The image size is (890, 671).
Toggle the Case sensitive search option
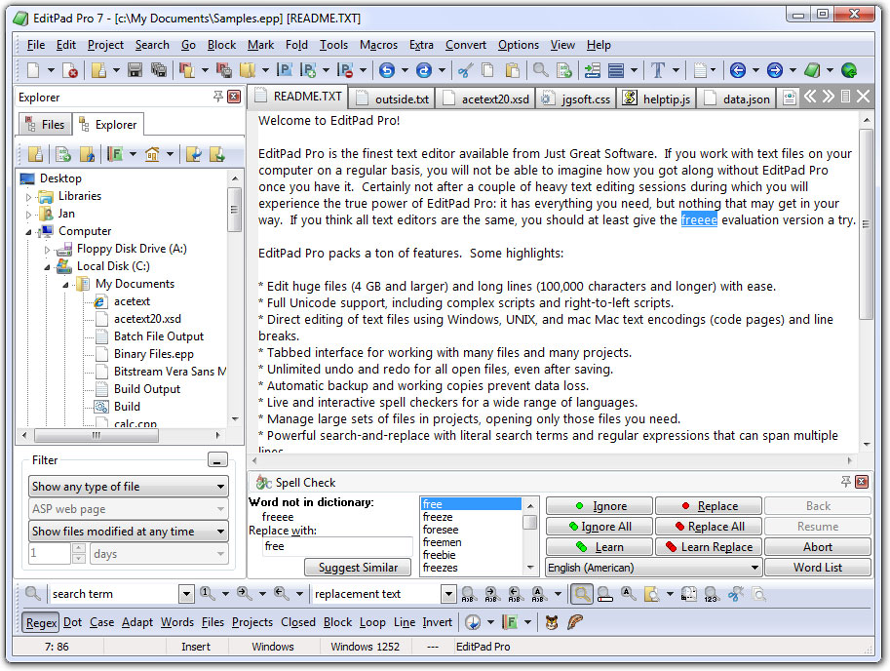click(102, 622)
